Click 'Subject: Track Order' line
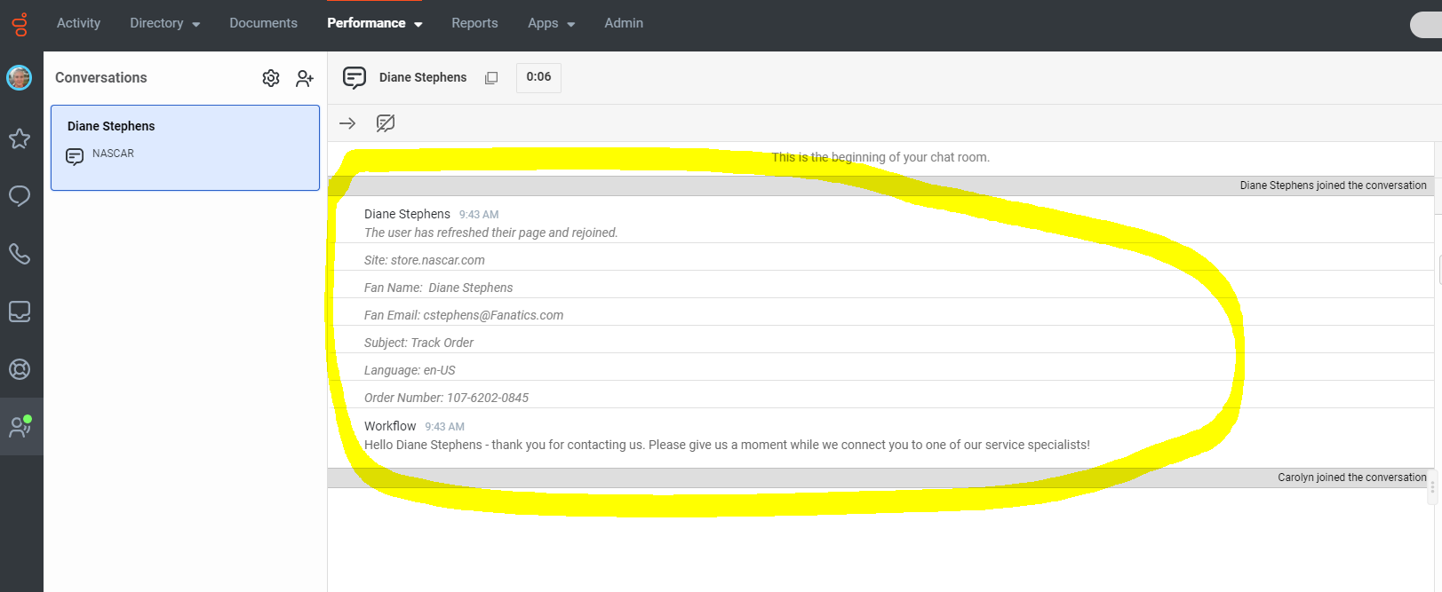The height and width of the screenshot is (592, 1442). [418, 343]
